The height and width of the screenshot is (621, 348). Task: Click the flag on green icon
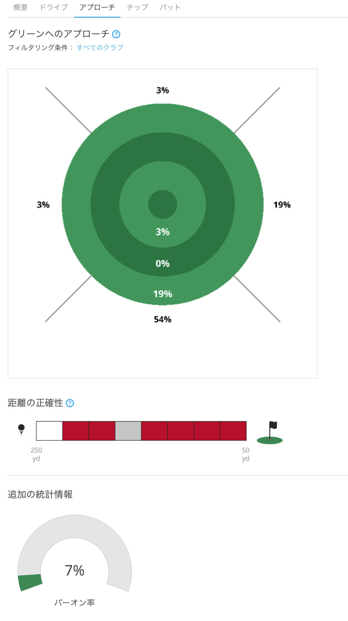click(x=270, y=432)
